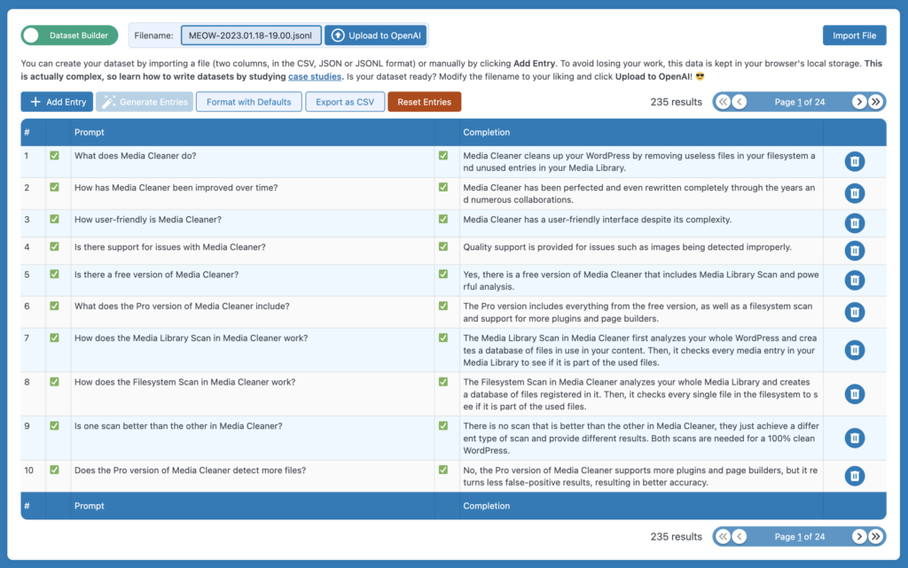Viewport: 908px width, 568px height.
Task: Go to previous page in bottom pager
Action: (740, 537)
